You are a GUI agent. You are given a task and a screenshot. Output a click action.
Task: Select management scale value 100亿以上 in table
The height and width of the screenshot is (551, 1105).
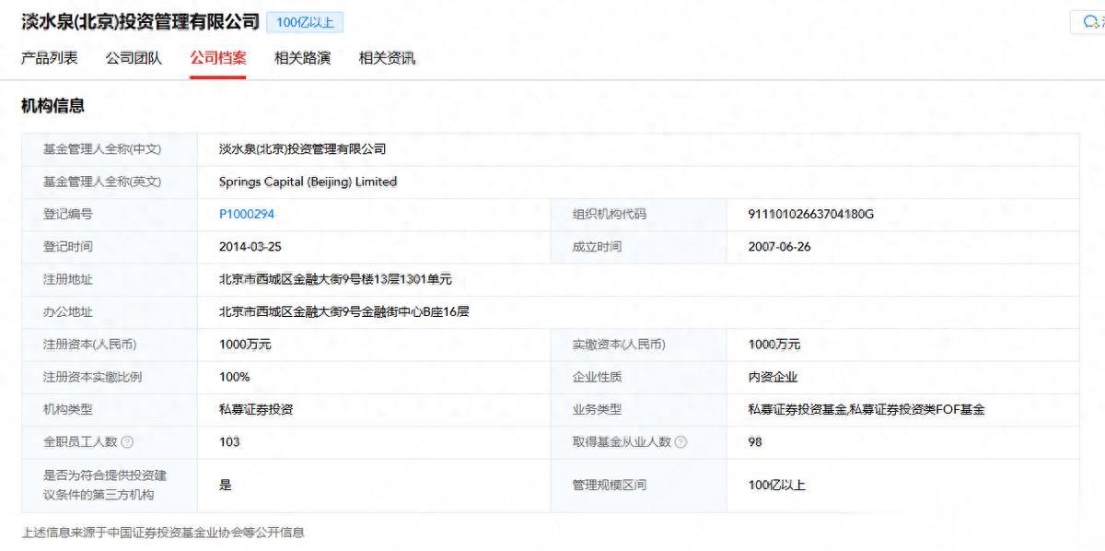point(777,485)
